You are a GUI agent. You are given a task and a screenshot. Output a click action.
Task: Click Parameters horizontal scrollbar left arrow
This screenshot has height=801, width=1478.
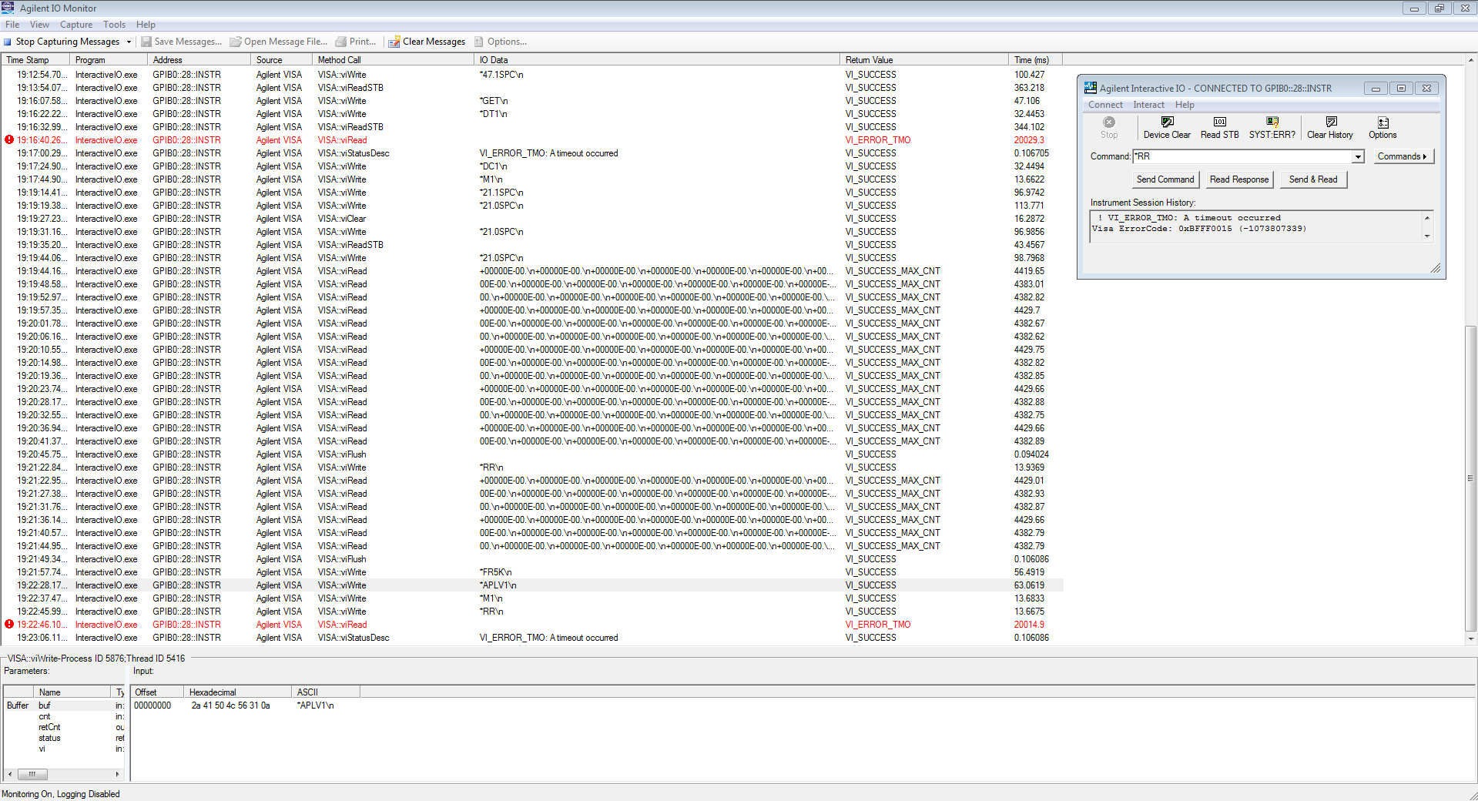coord(9,774)
